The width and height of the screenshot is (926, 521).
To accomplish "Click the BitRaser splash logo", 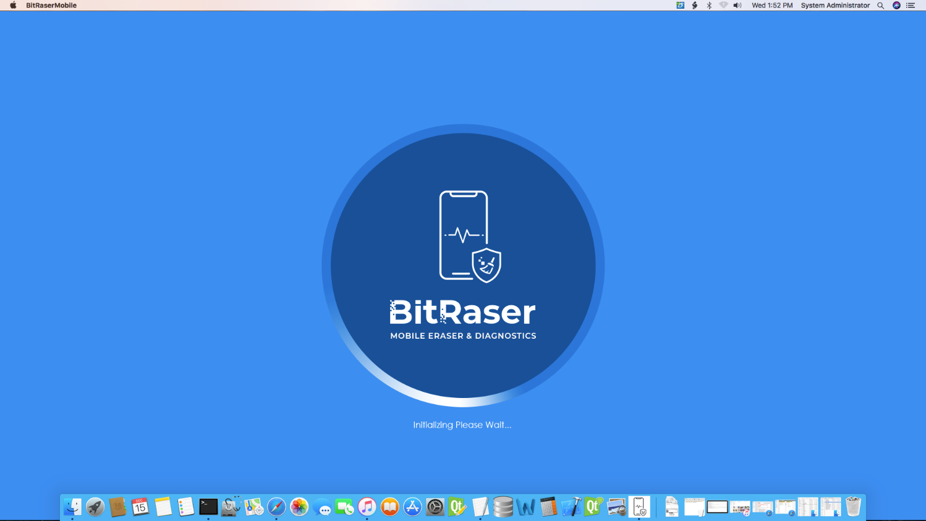I will (462, 312).
